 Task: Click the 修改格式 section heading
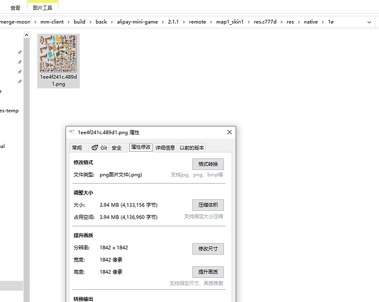(x=83, y=162)
